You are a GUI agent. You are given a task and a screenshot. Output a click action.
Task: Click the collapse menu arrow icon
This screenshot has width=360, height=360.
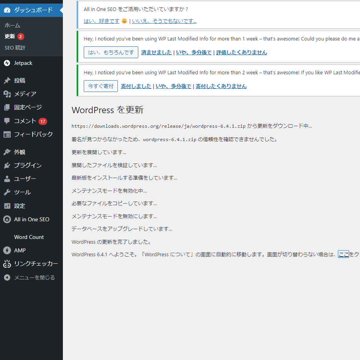tap(7, 277)
